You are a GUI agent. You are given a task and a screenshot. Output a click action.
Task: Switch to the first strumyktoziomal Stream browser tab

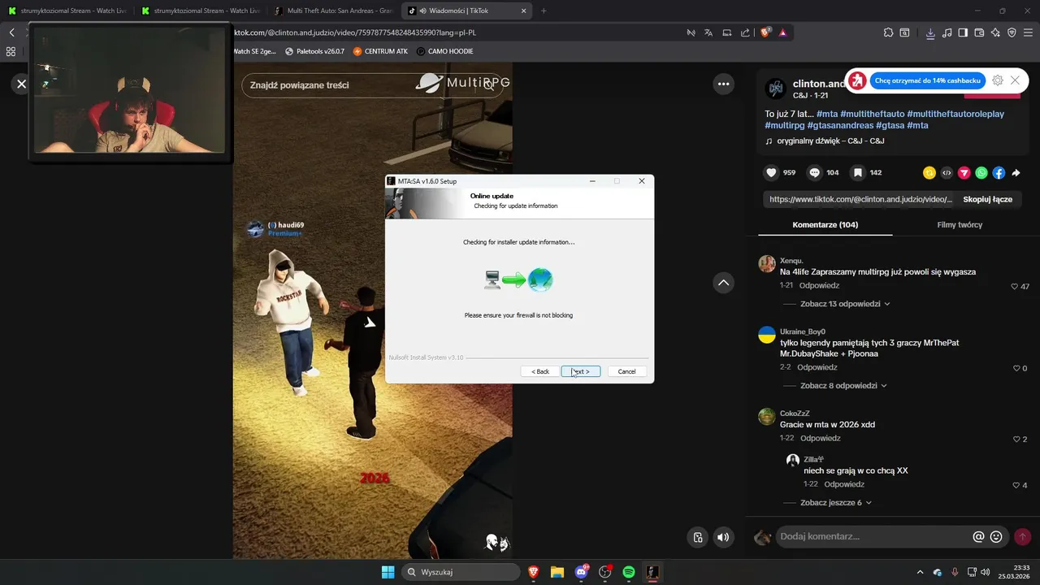pos(67,11)
